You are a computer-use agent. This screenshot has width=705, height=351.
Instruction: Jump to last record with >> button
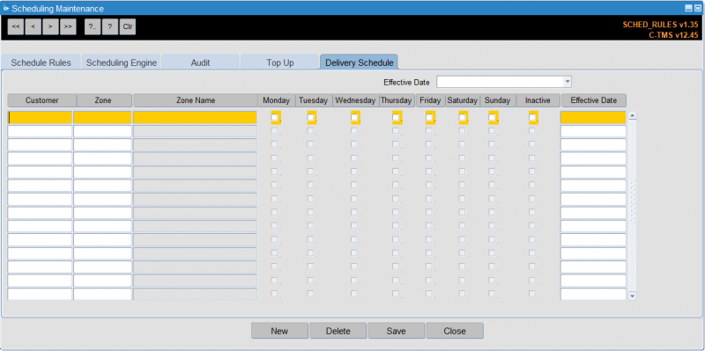(68, 27)
